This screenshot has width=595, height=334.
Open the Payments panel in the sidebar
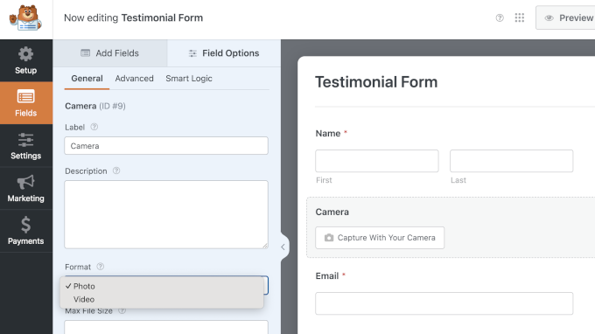pos(25,231)
